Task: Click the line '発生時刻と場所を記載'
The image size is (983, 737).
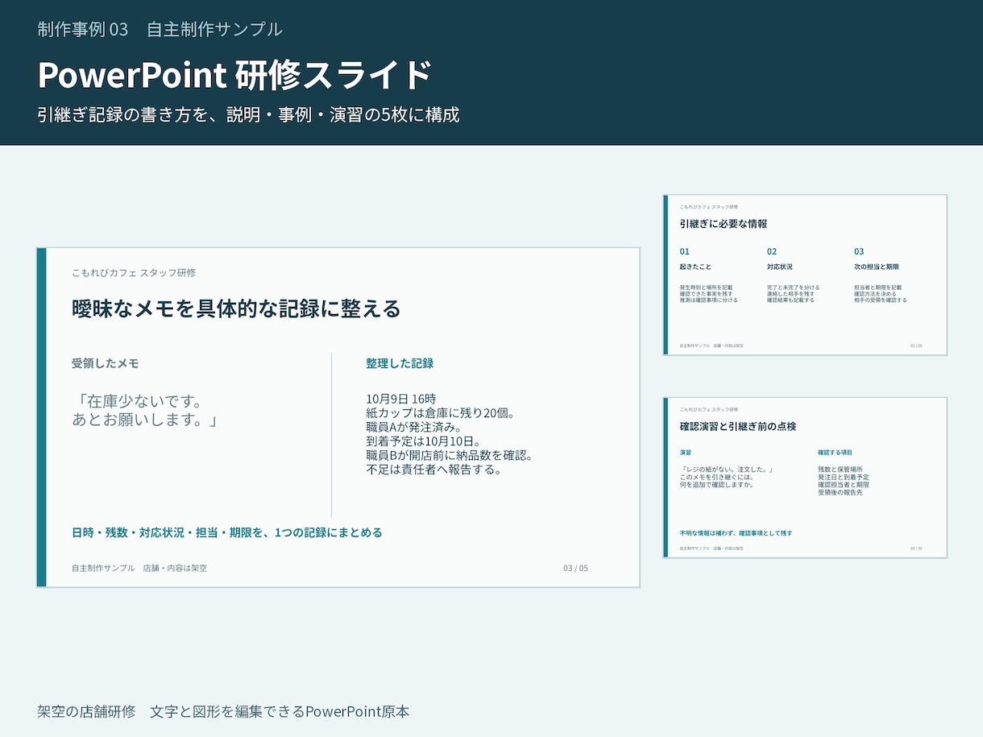Action: coord(706,287)
